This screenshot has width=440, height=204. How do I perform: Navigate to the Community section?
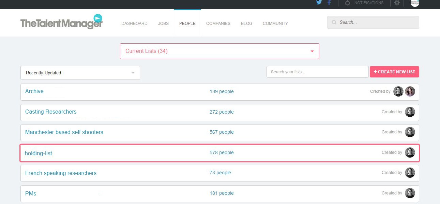tap(275, 24)
